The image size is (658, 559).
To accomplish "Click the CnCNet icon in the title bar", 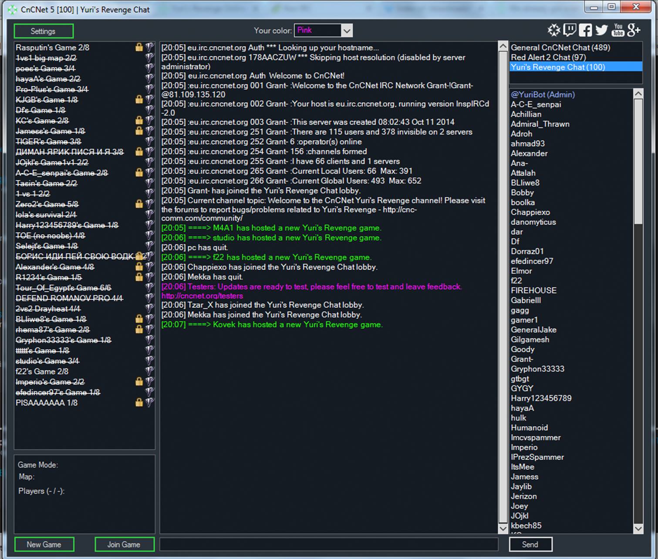I will point(13,10).
